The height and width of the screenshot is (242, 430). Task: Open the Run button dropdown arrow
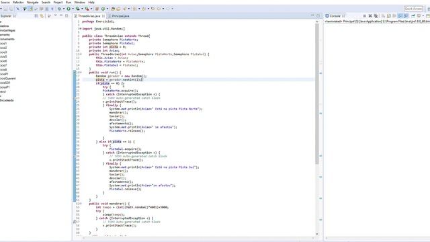pyautogui.click(x=73, y=9)
